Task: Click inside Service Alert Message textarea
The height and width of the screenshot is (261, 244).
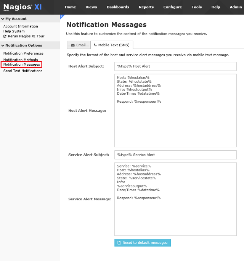Action: [x=175, y=199]
